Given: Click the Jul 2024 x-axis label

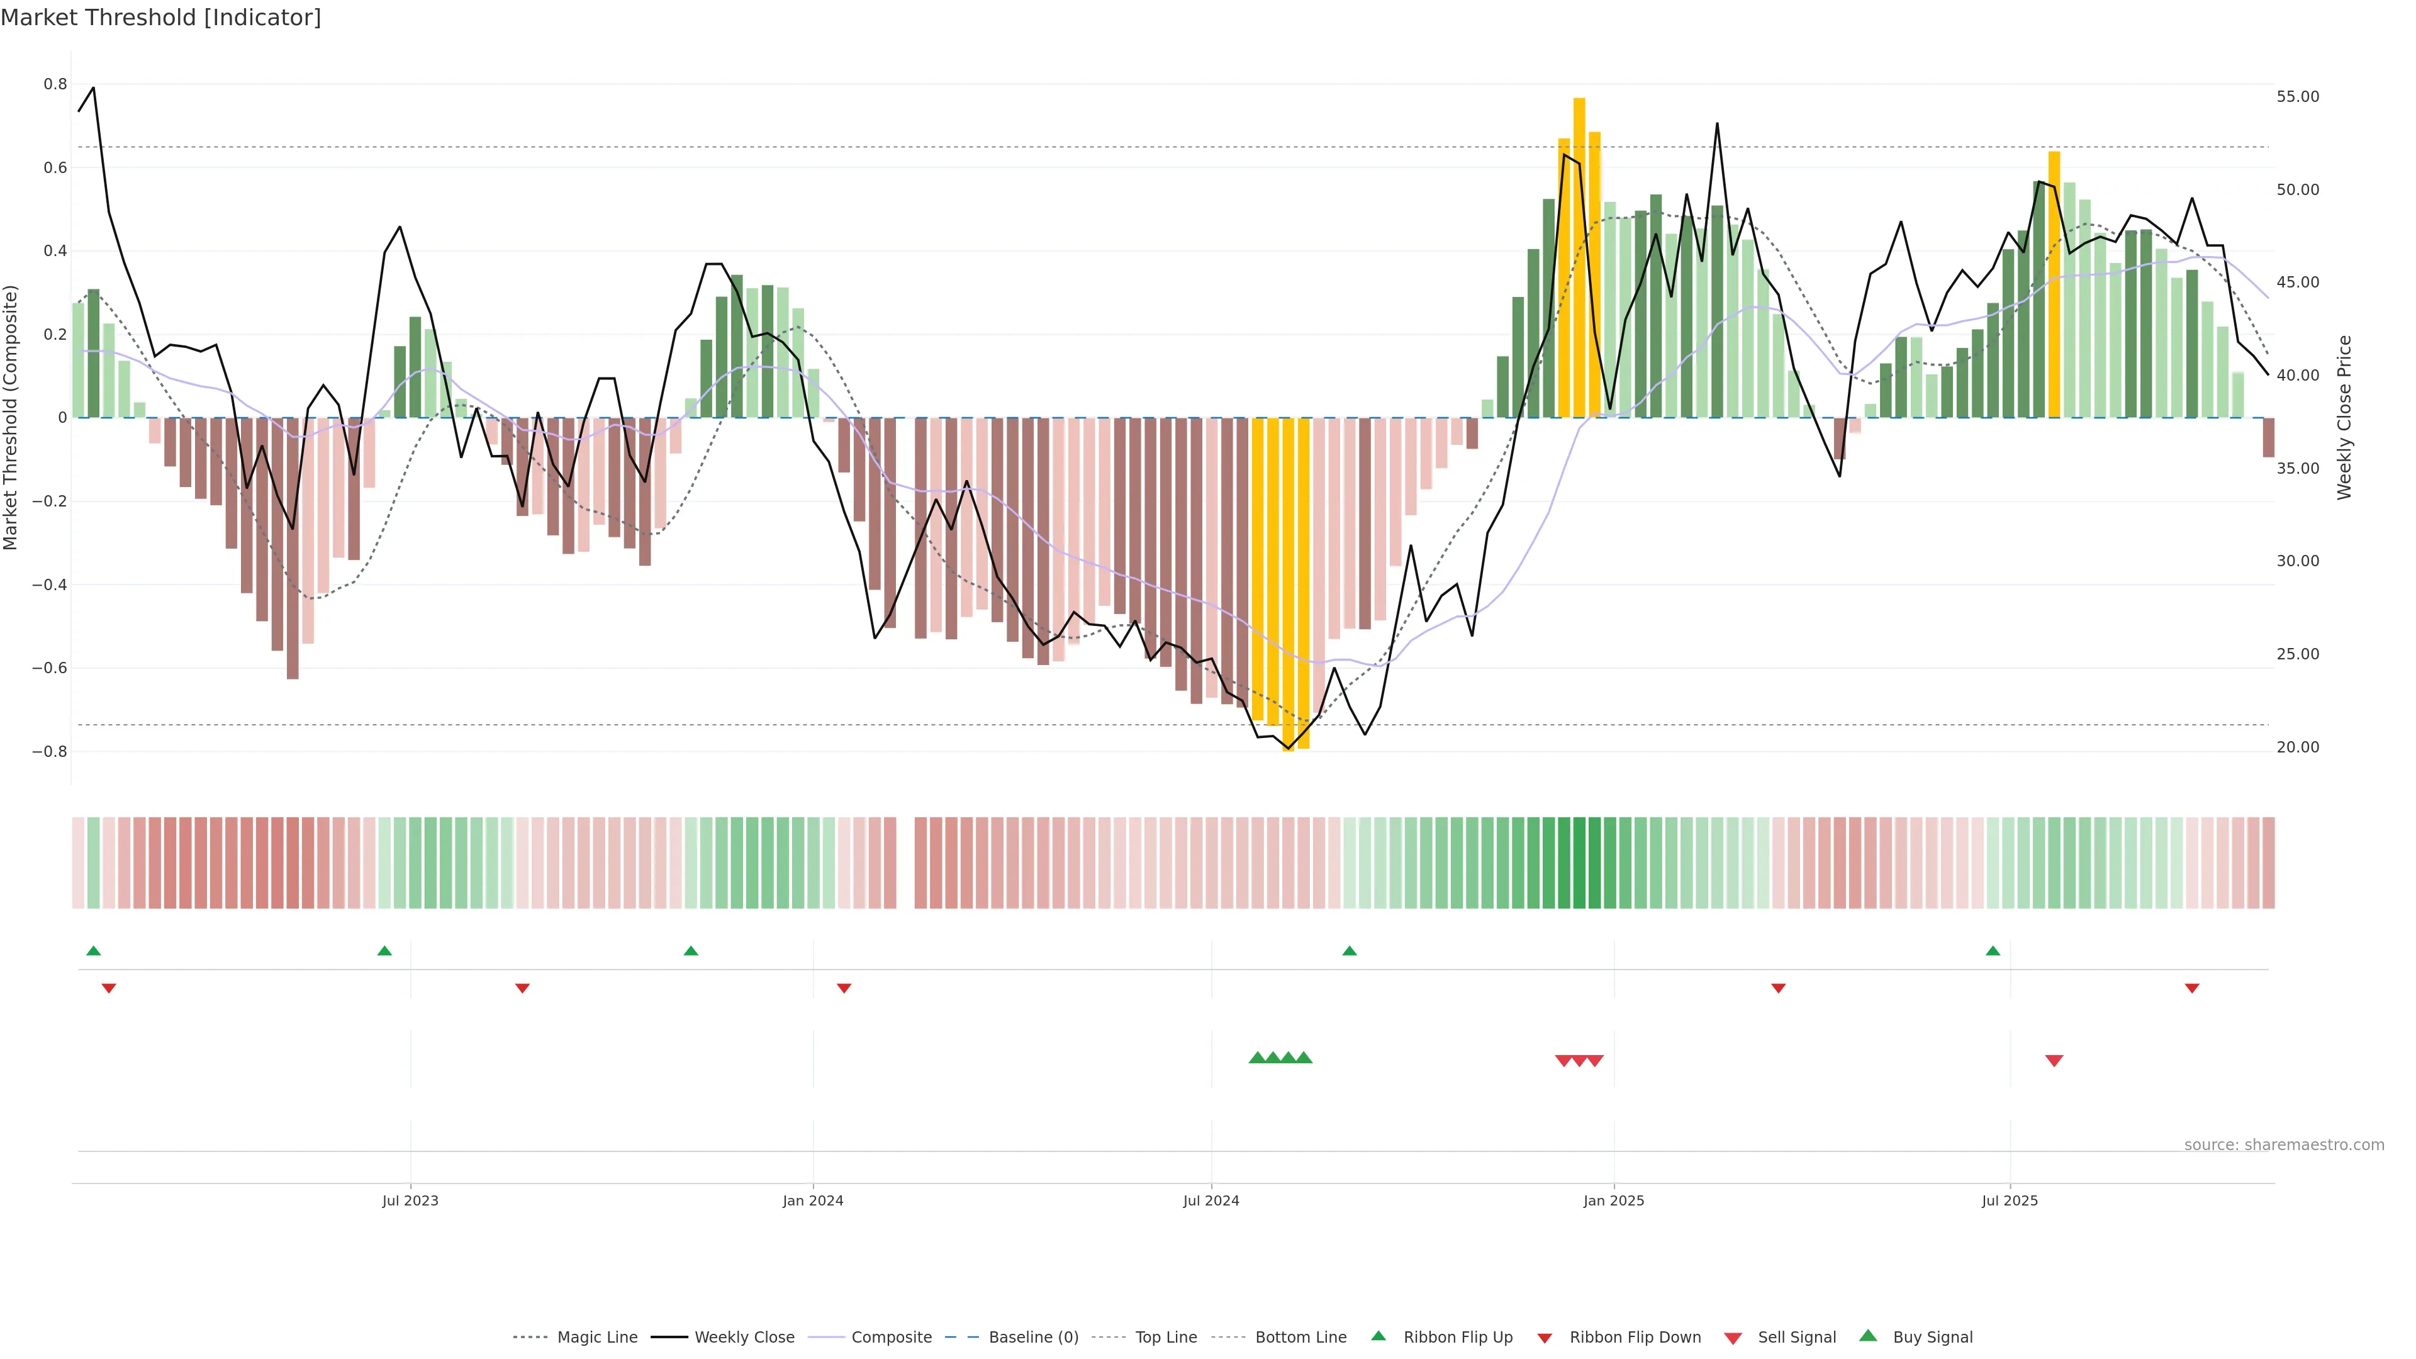Looking at the screenshot, I should [x=1211, y=1200].
